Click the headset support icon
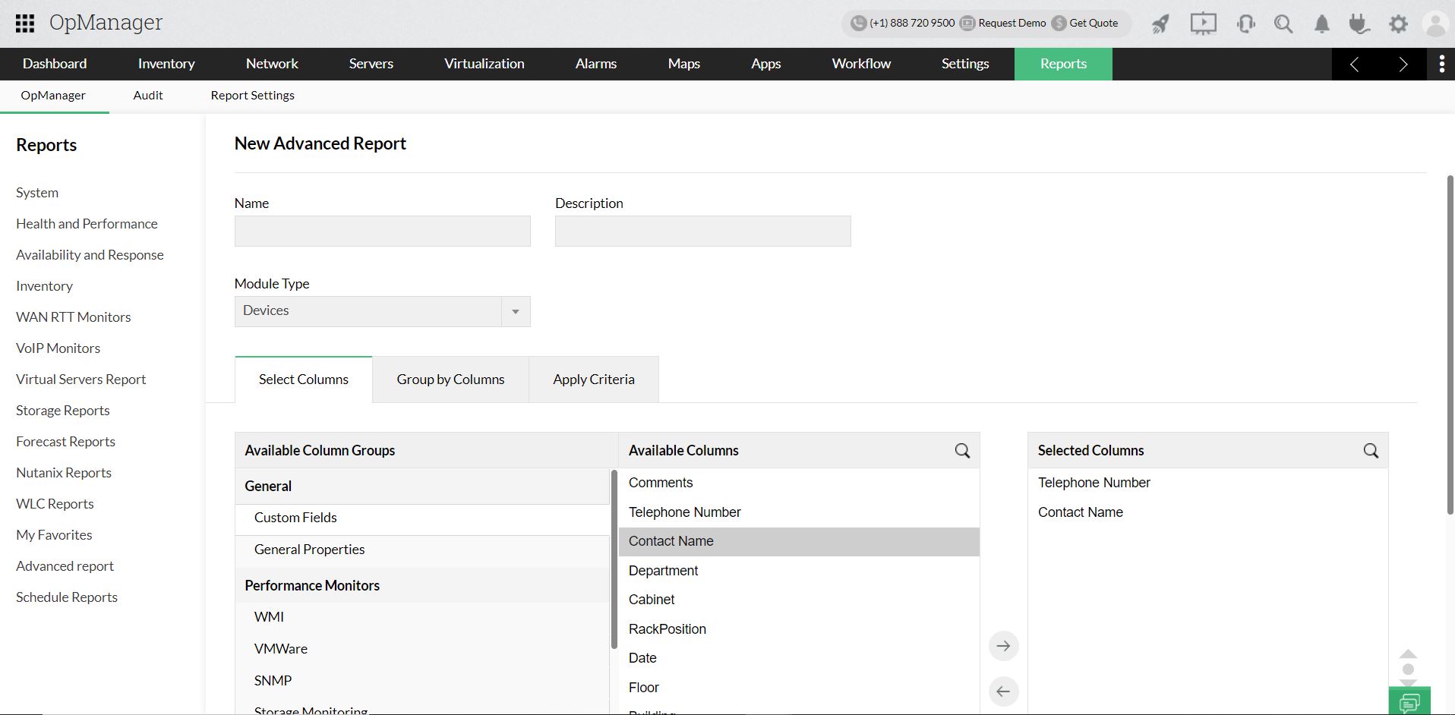This screenshot has height=715, width=1455. (x=1245, y=24)
